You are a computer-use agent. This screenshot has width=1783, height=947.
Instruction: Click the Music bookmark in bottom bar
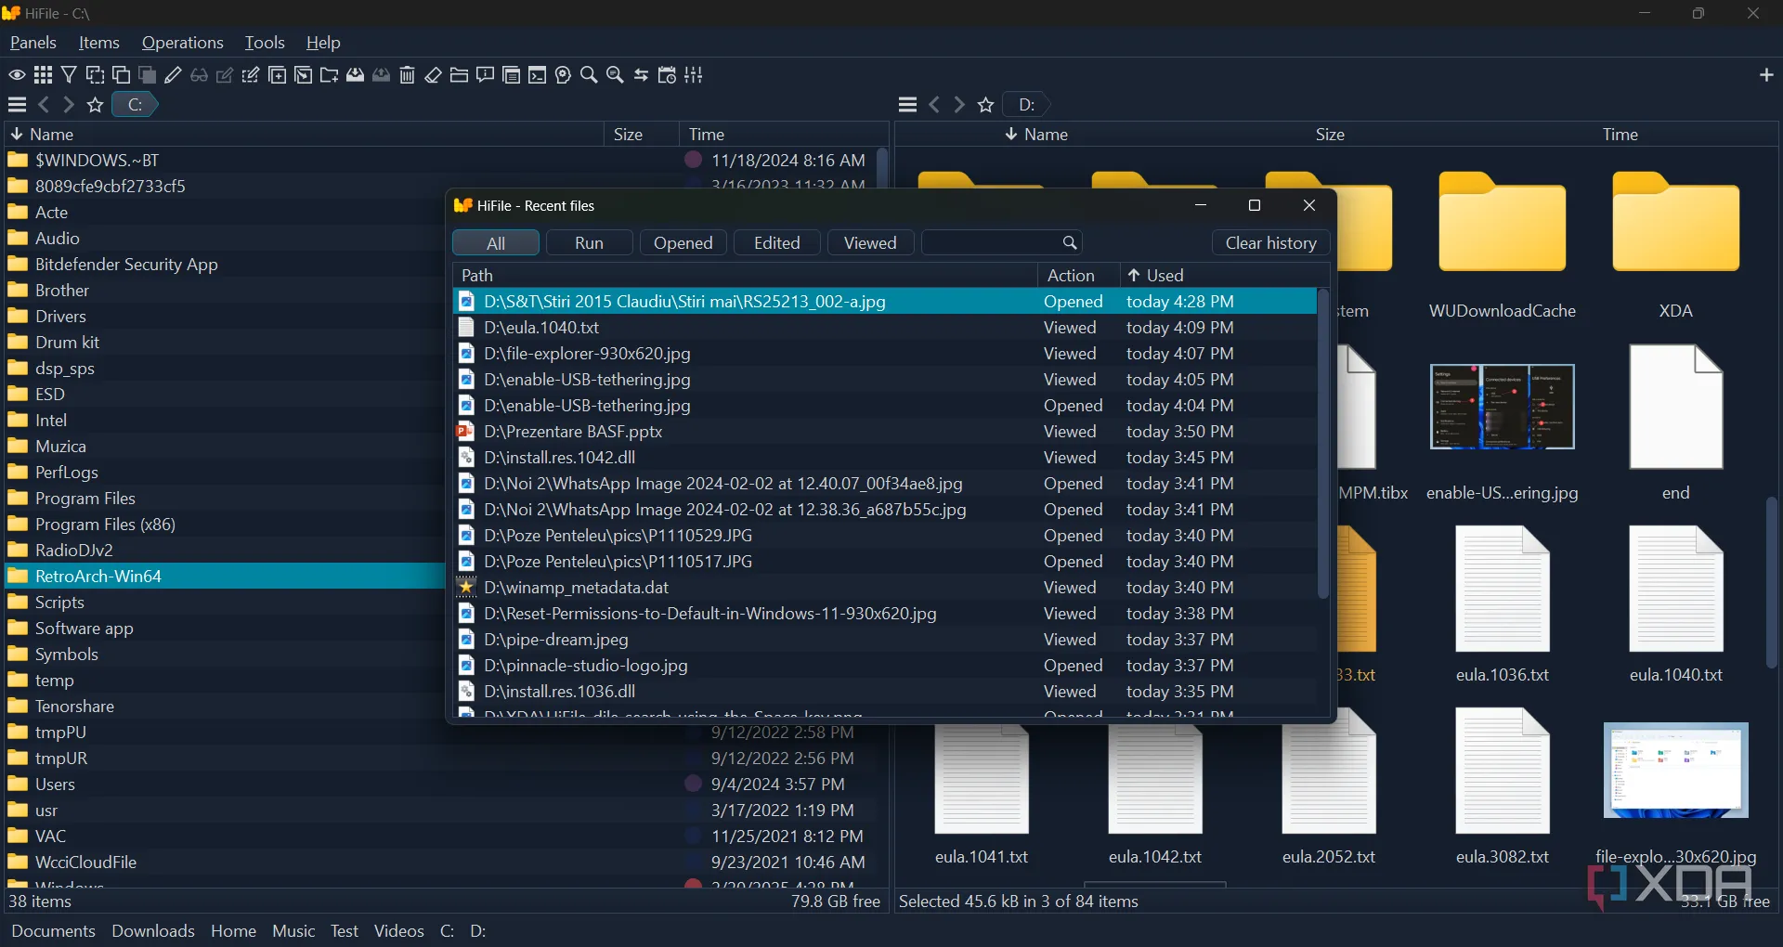pyautogui.click(x=293, y=931)
